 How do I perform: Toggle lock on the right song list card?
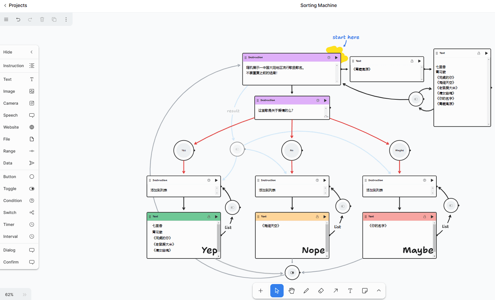point(479,53)
